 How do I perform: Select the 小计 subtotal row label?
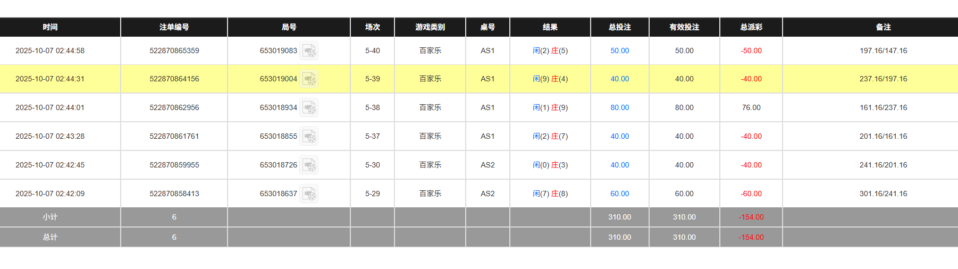(x=50, y=217)
